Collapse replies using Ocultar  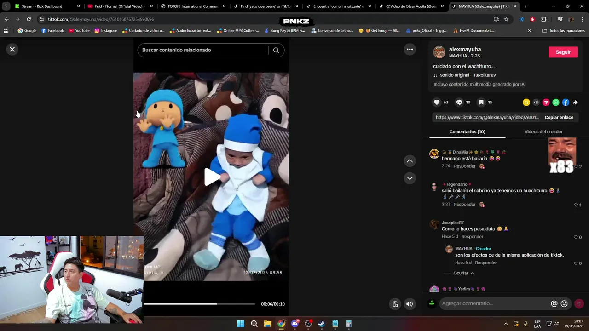click(x=463, y=273)
